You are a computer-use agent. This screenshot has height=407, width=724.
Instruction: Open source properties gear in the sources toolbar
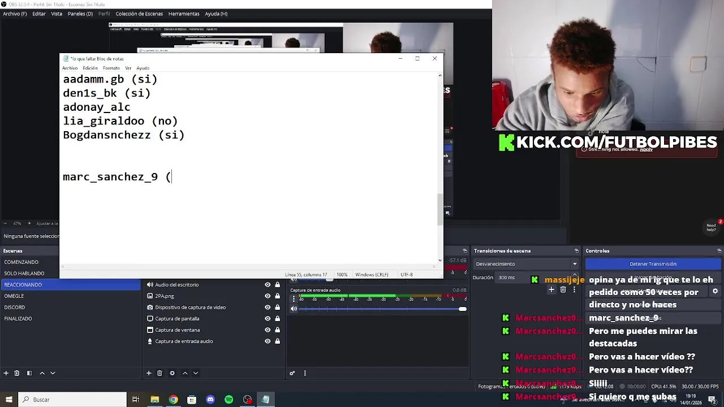pyautogui.click(x=172, y=373)
